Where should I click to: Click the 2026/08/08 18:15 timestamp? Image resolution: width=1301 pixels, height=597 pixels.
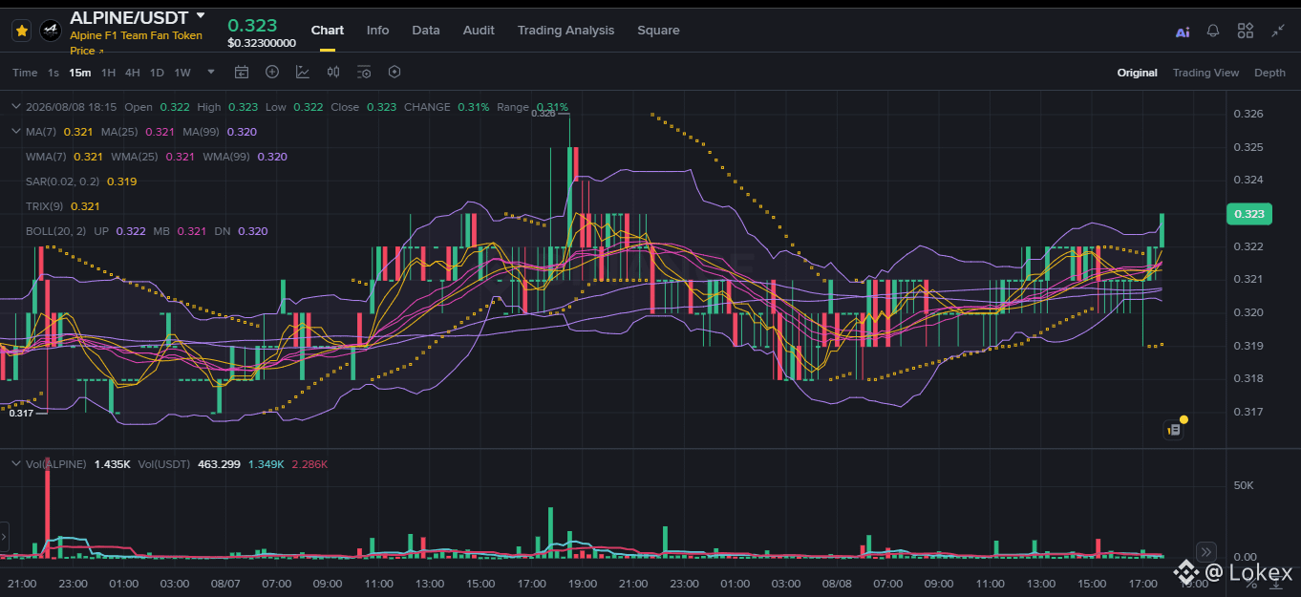click(x=71, y=107)
